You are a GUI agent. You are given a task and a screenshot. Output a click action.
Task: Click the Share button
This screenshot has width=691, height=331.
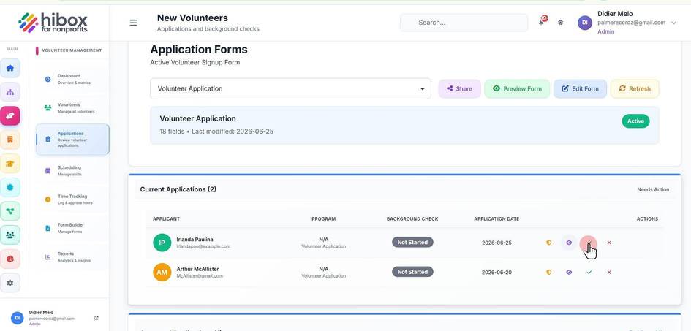coord(459,88)
